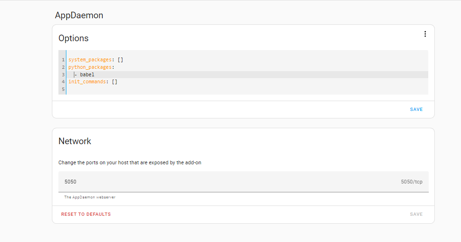Click Reset to Defaults in Network card
Image resolution: width=461 pixels, height=242 pixels.
tap(86, 214)
